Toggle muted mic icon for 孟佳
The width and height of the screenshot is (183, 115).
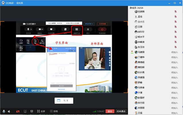tap(175, 17)
